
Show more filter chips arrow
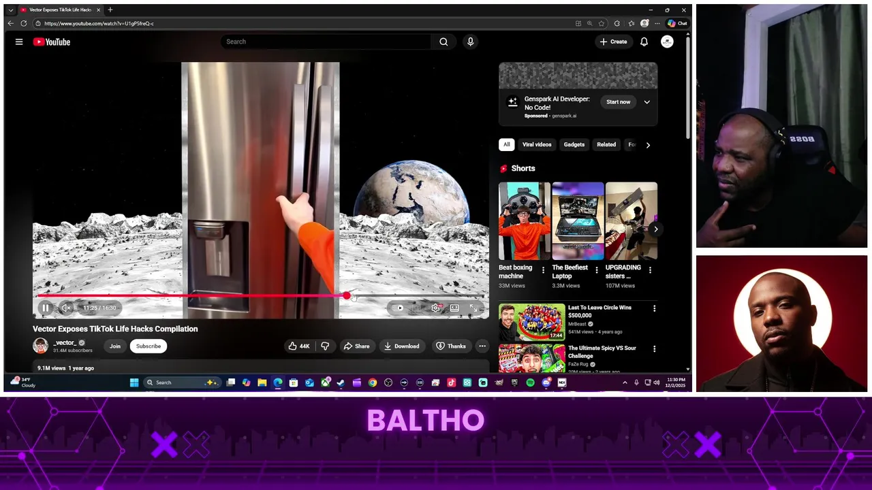coord(648,145)
